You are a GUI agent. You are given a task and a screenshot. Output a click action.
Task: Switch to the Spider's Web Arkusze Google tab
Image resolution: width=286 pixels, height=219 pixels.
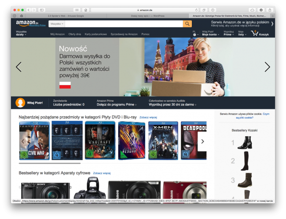66,16
